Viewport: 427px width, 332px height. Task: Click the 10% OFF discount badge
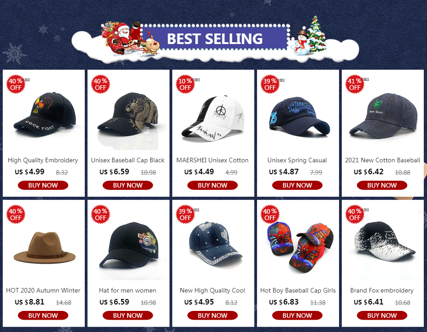click(185, 84)
